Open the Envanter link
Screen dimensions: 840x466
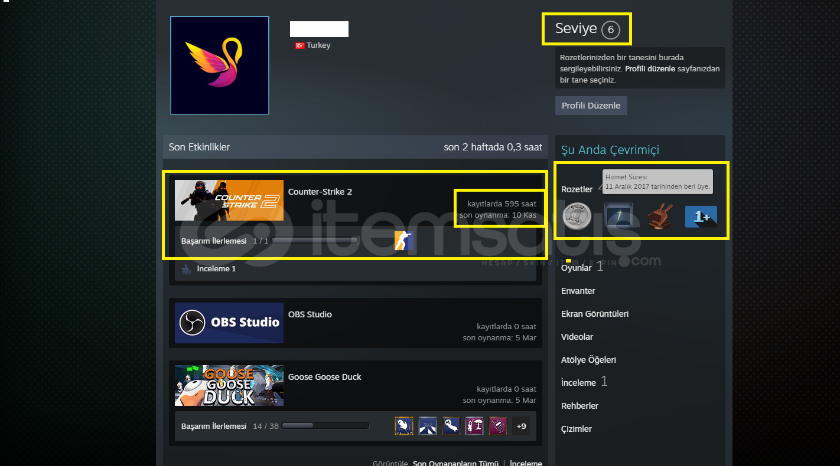pos(578,291)
